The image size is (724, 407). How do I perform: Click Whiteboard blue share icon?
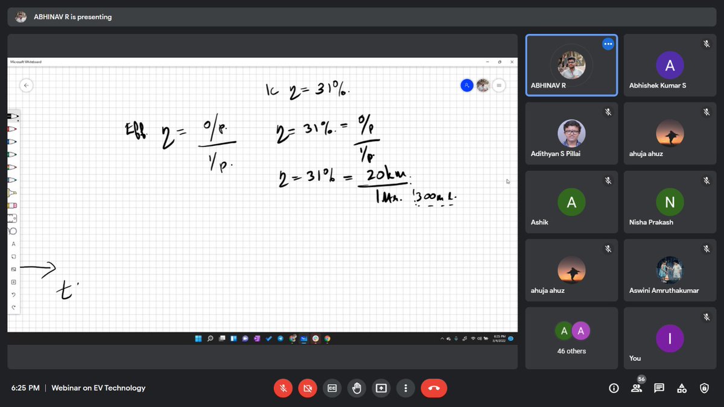coord(467,86)
